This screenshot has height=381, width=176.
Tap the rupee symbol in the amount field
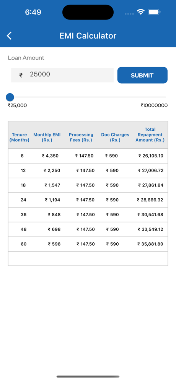(21, 75)
